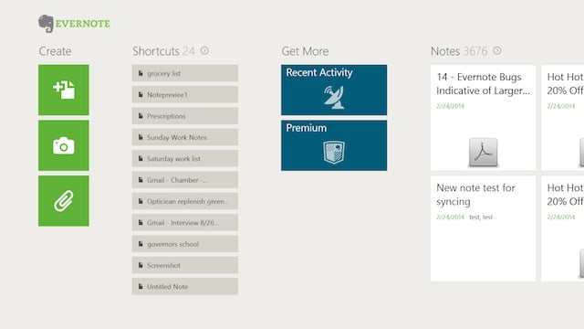Create a new note with green plus tile
The width and height of the screenshot is (584, 329).
[64, 90]
